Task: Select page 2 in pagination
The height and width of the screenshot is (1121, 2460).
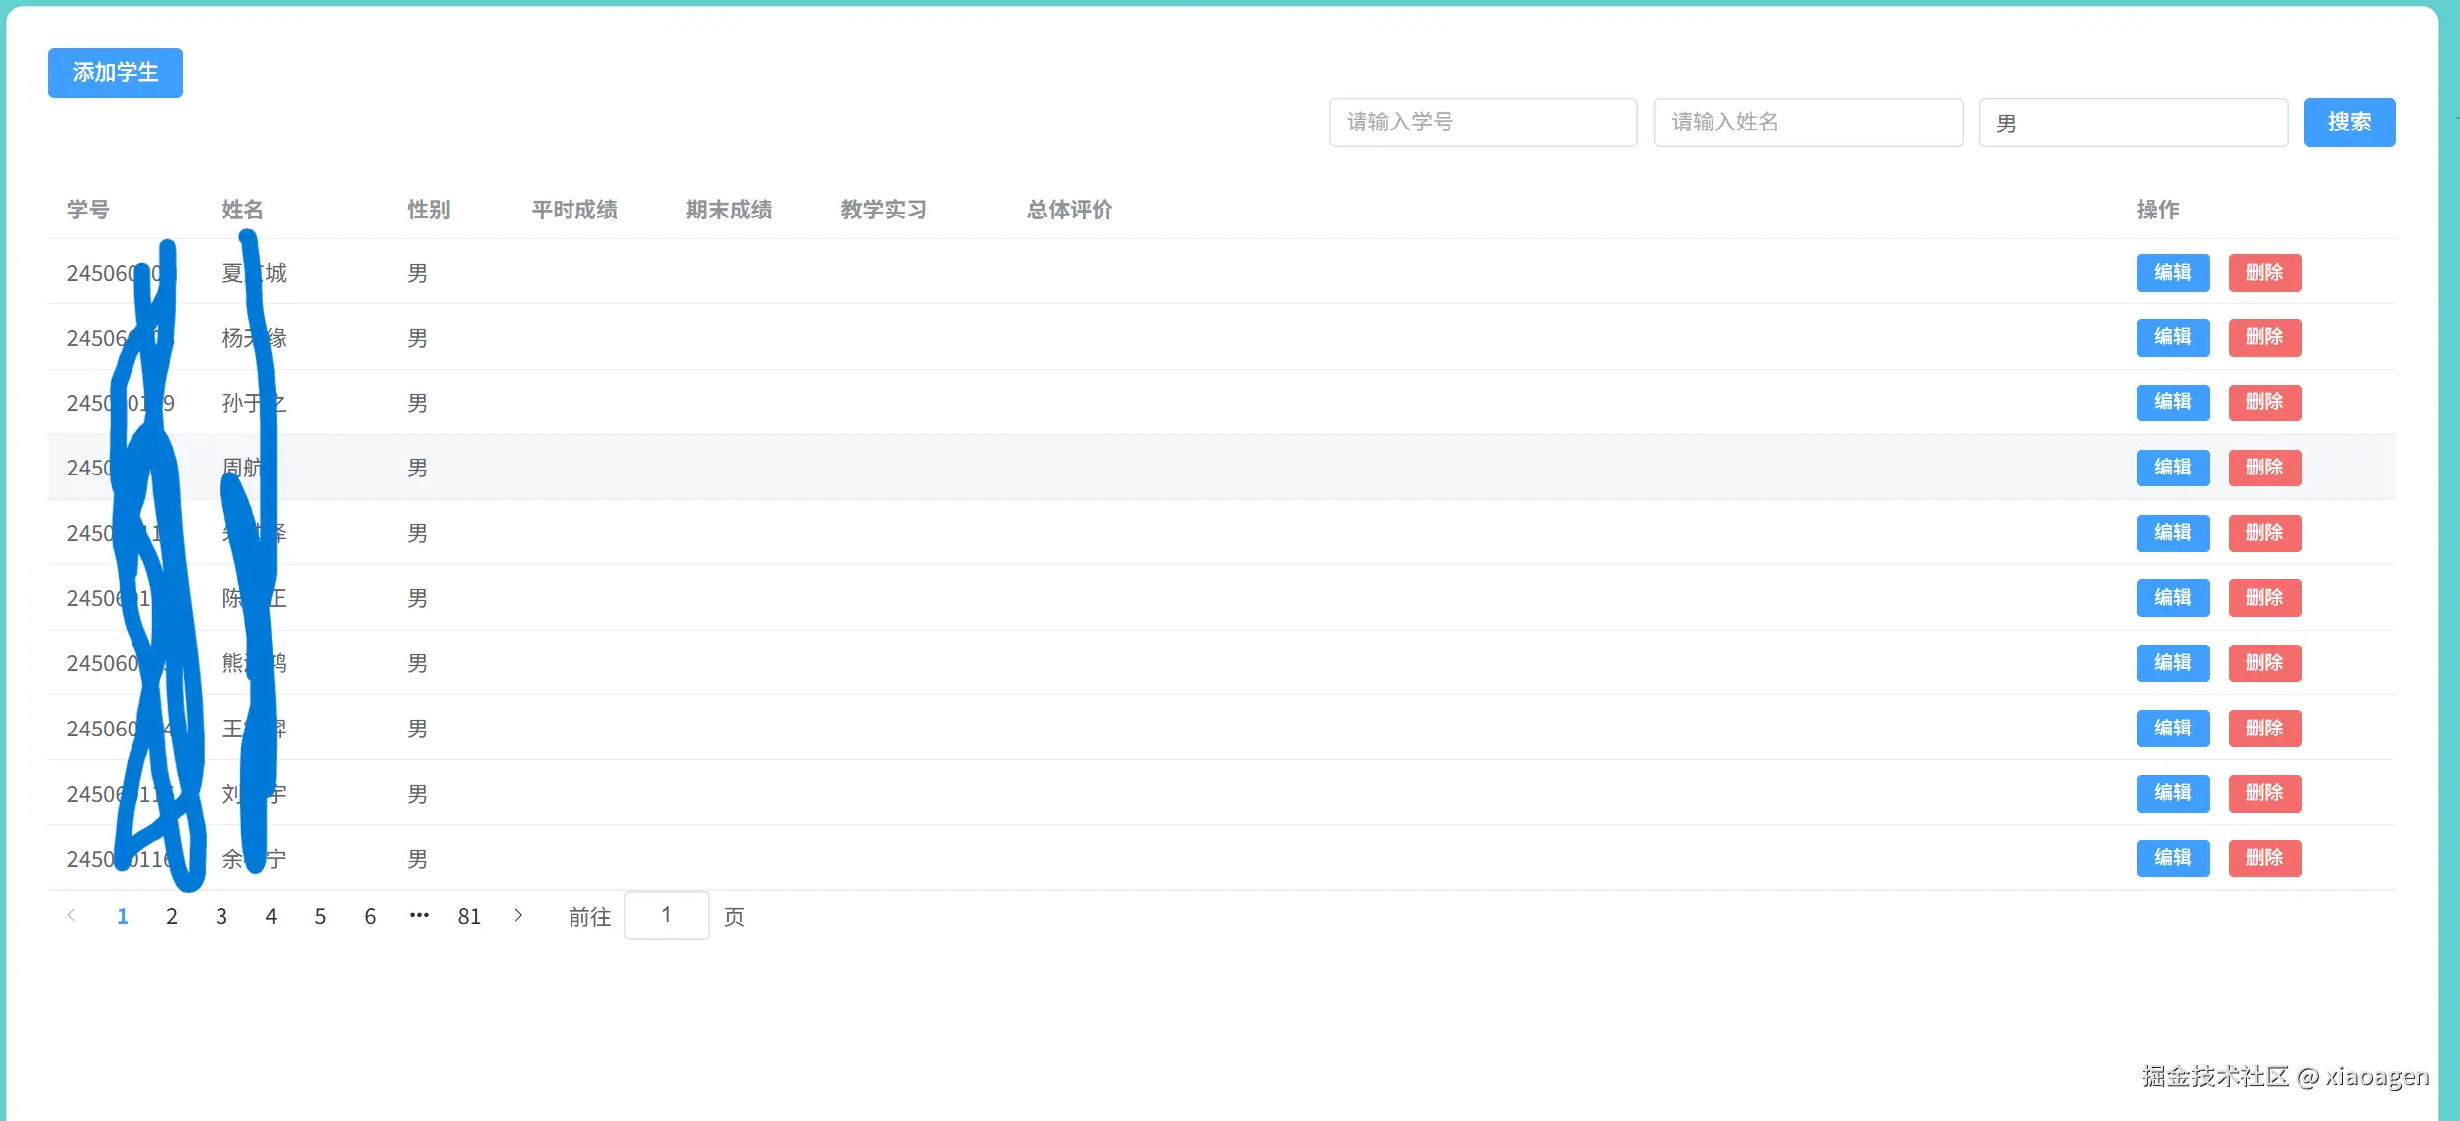Action: [x=171, y=915]
